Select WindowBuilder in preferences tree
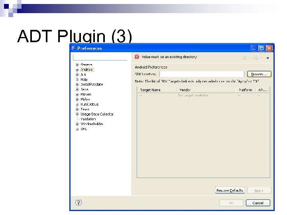Viewport: 287px width, 215px height. [92, 124]
